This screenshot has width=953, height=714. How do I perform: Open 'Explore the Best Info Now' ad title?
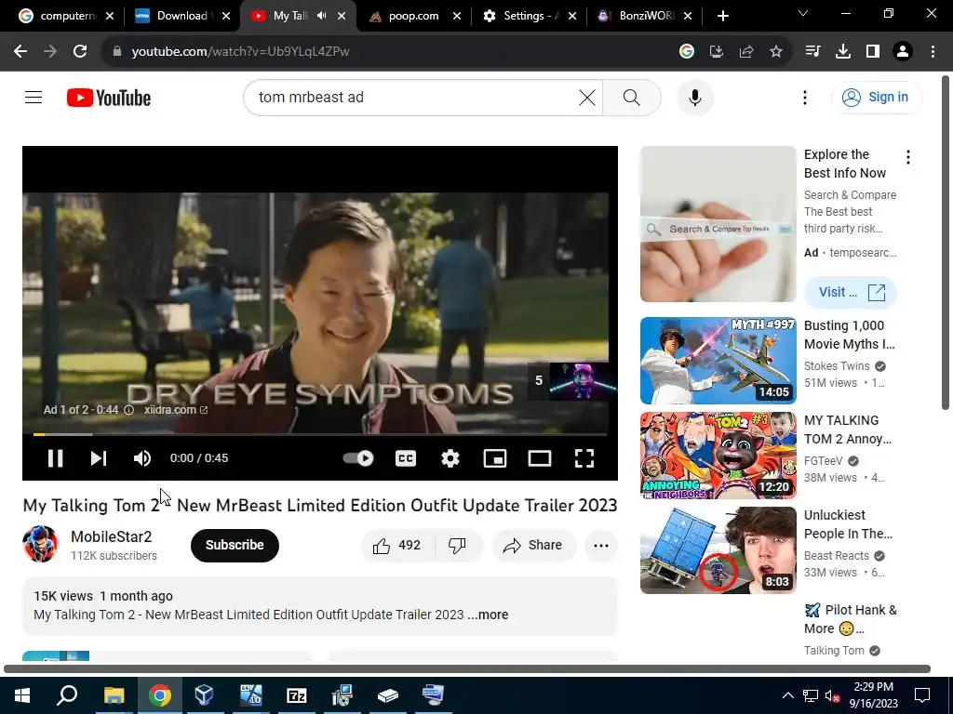click(x=845, y=164)
